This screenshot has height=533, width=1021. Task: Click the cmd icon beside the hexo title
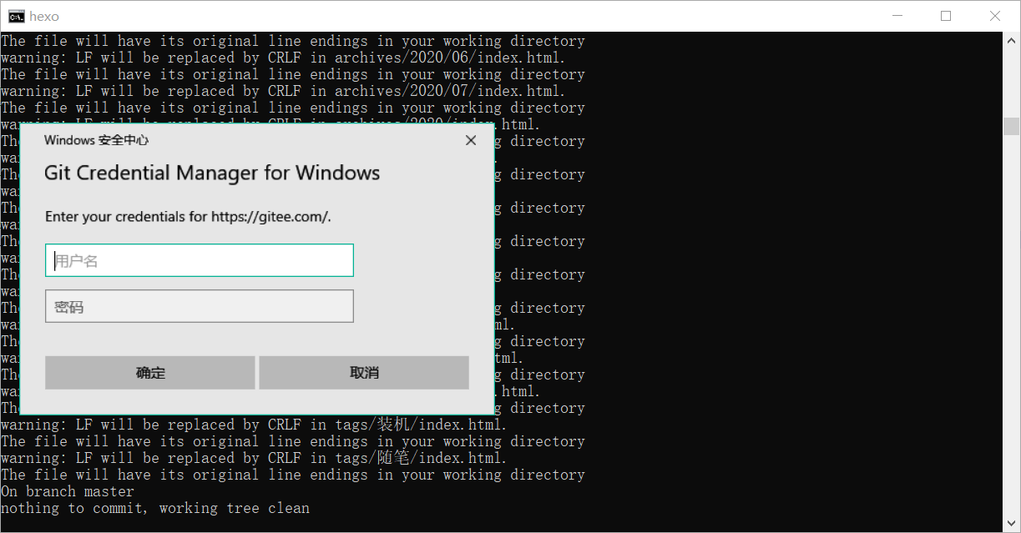pyautogui.click(x=16, y=16)
